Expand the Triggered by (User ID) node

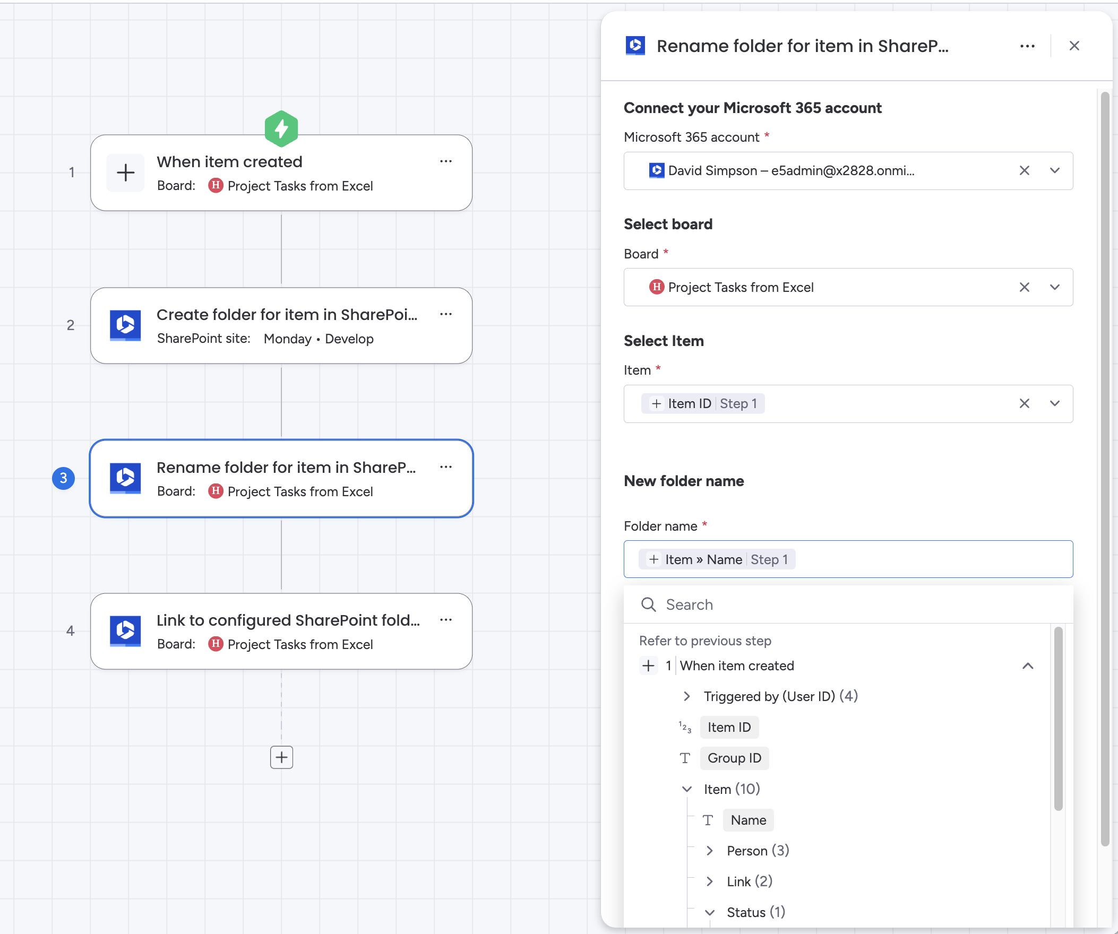(x=687, y=696)
